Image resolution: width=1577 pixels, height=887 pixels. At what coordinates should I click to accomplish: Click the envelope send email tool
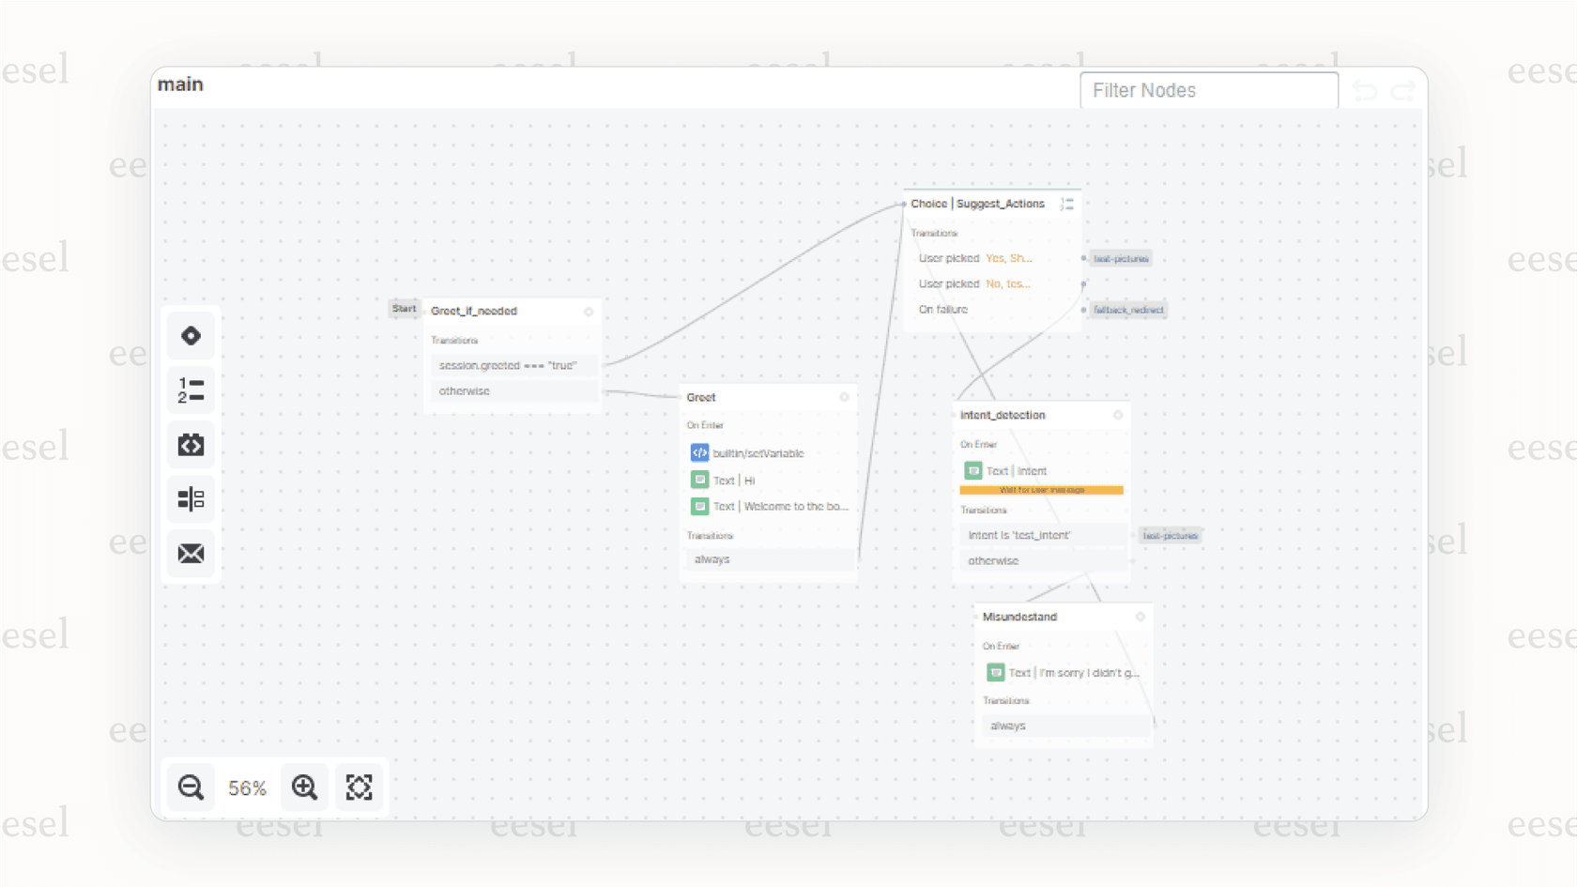[x=191, y=554]
